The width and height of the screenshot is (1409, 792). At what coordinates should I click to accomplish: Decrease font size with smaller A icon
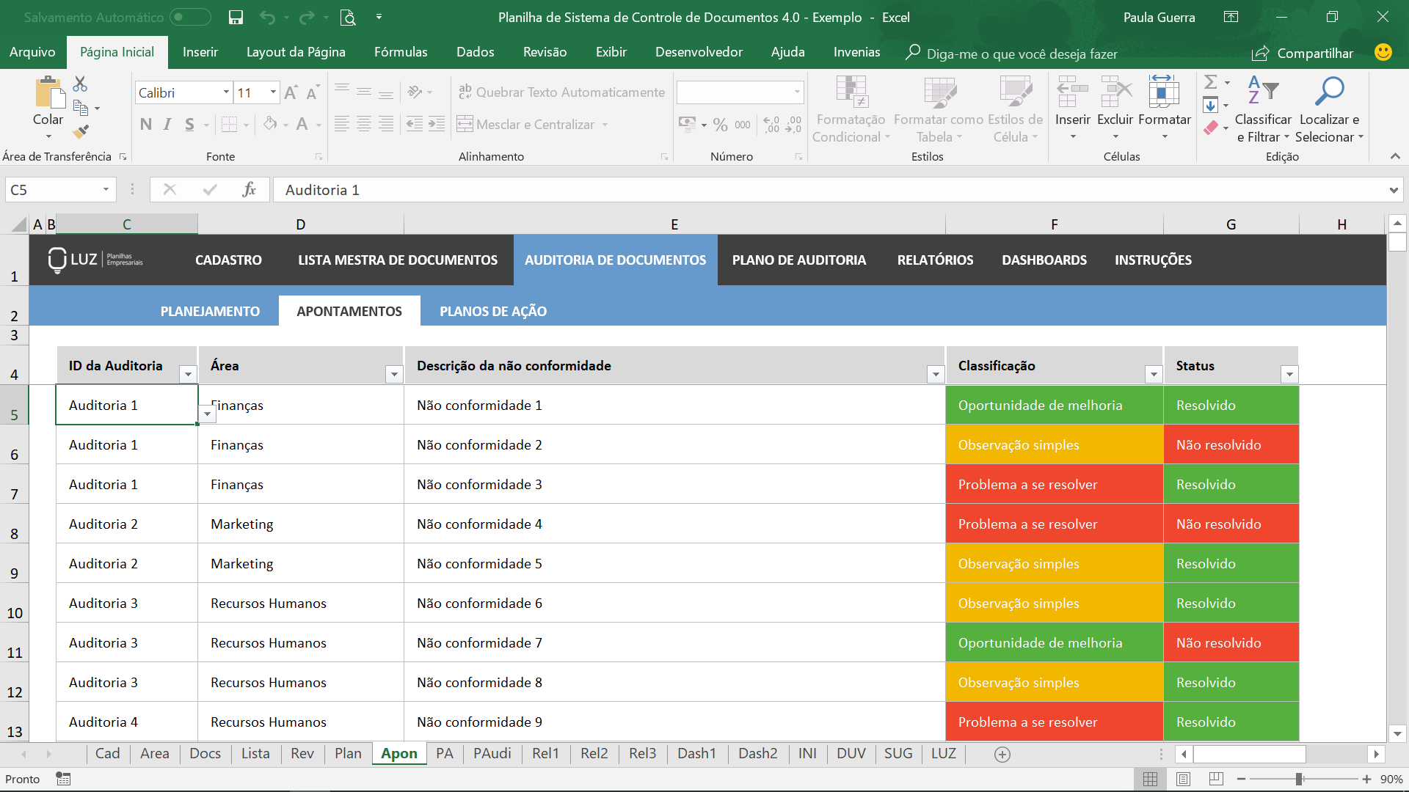312,92
